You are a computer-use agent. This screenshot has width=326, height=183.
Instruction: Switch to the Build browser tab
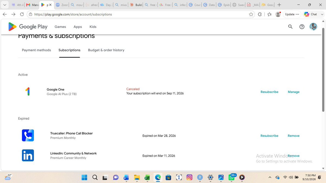136,5
